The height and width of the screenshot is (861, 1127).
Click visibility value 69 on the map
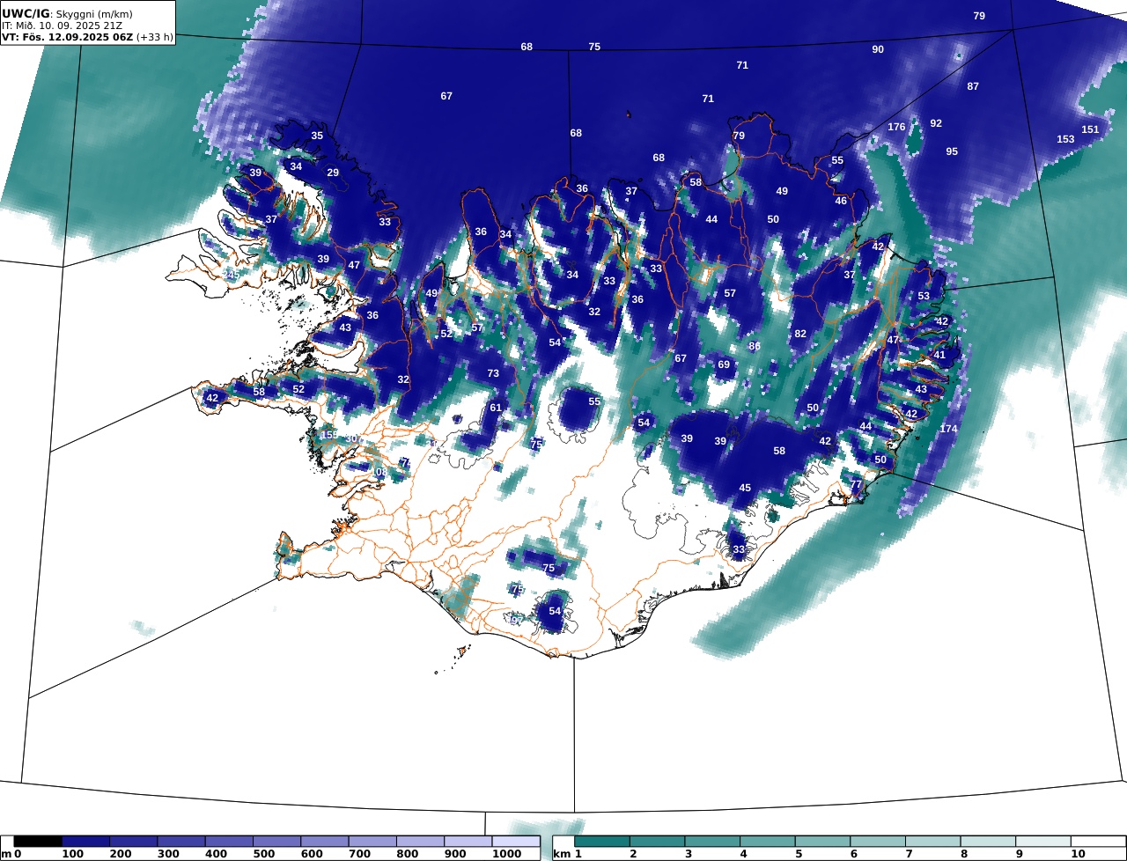pyautogui.click(x=724, y=364)
